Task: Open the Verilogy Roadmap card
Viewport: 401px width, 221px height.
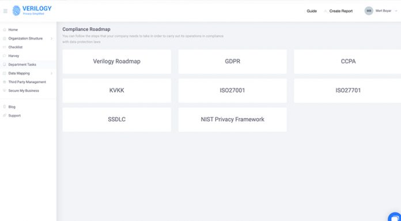Action: coord(116,61)
